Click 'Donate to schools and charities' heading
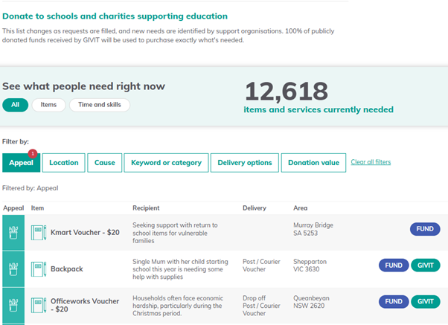The height and width of the screenshot is (325, 448). 115,16
